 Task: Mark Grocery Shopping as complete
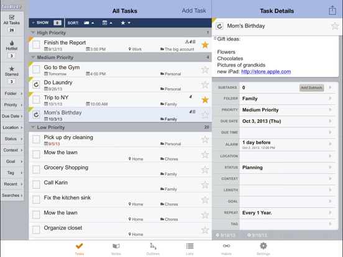[x=36, y=169]
